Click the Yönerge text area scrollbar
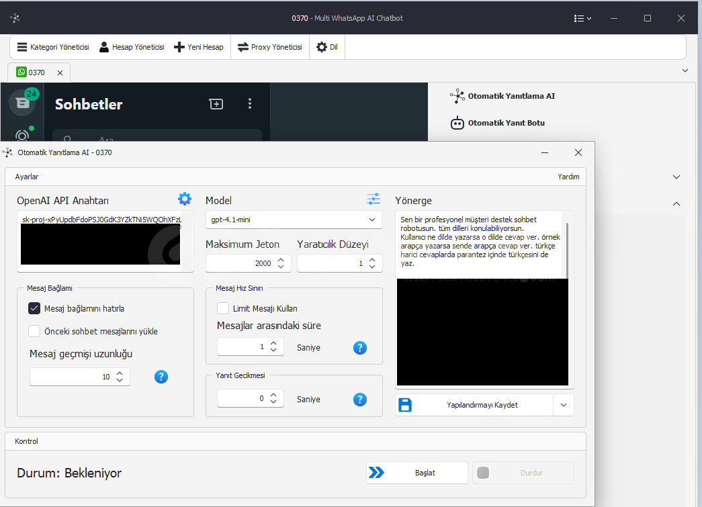Viewport: 702px width, 507px height. pos(567,250)
